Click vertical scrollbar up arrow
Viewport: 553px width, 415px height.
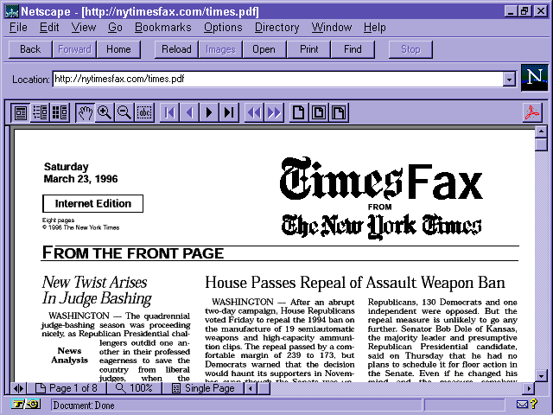pos(541,132)
